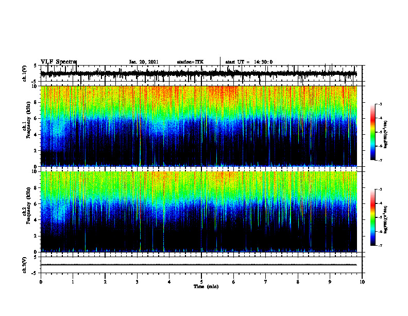
Task: Click the ch.2 spectrogram panel
Action: tap(199, 212)
